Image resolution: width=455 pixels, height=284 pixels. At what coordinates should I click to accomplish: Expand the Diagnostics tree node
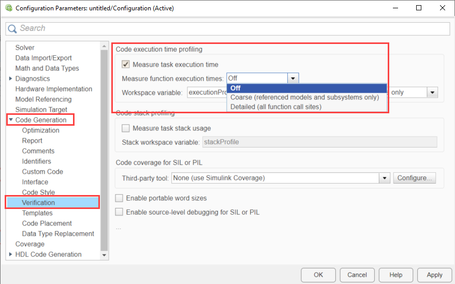(11, 79)
